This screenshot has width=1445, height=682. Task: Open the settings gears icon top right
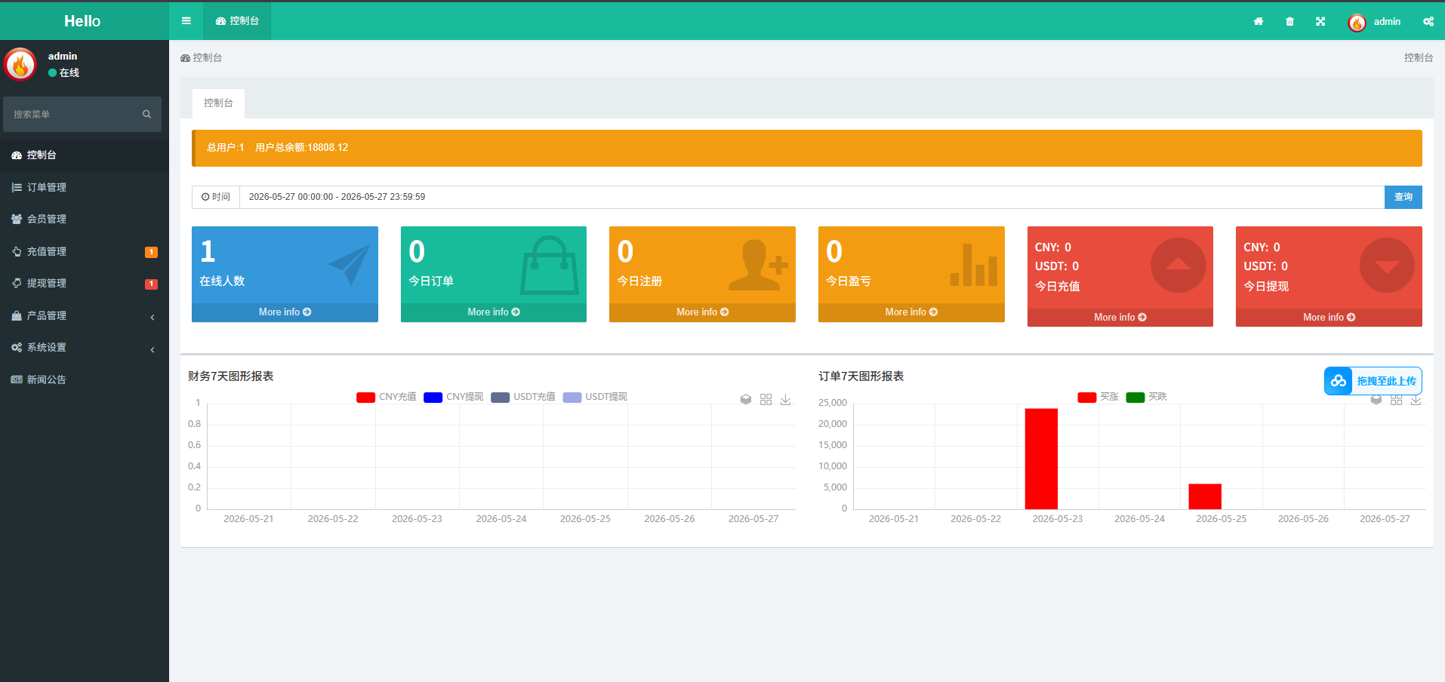(x=1428, y=21)
